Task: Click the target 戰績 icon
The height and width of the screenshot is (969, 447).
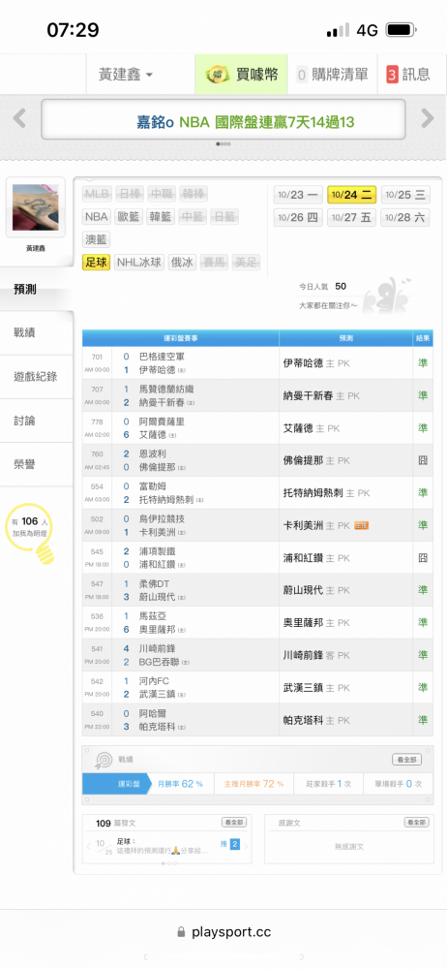Action: pyautogui.click(x=103, y=760)
